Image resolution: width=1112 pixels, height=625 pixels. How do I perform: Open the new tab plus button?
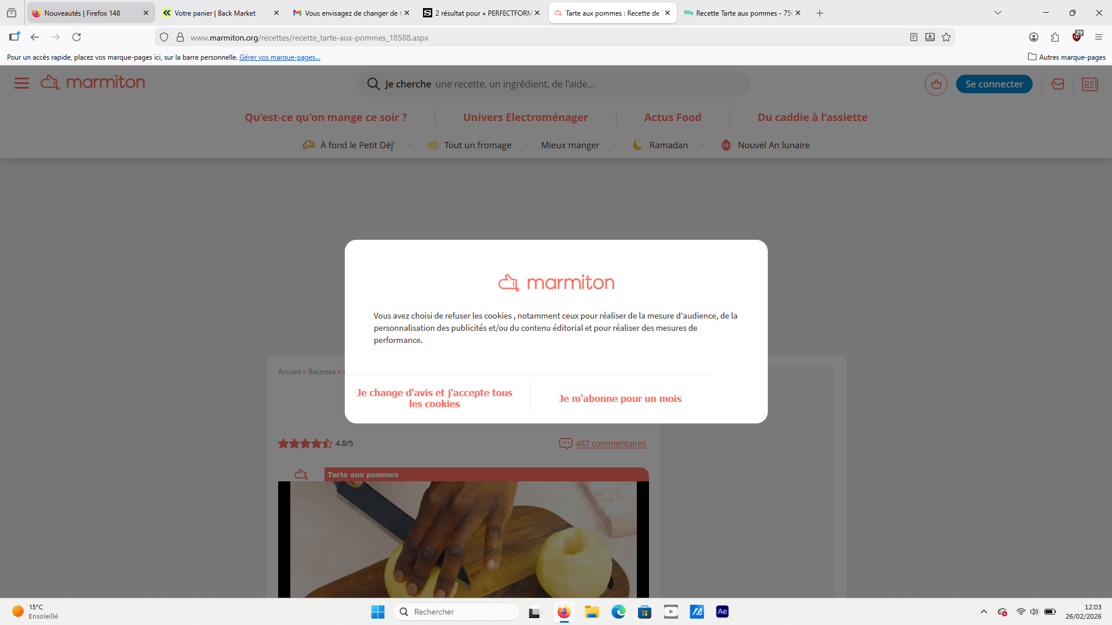(x=819, y=13)
